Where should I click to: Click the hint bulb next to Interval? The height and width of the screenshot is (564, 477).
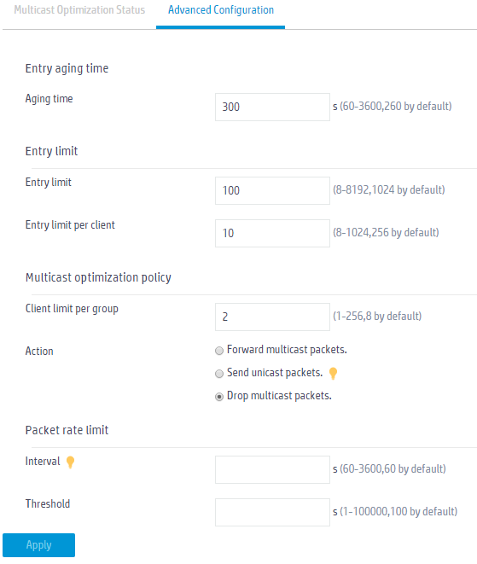[x=71, y=462]
